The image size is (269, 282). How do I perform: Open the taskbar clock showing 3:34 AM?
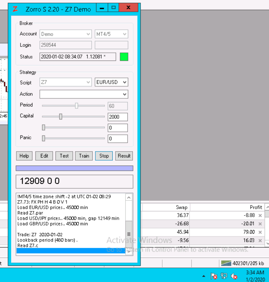point(255,276)
